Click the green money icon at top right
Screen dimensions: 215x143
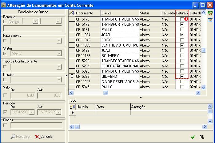point(210,13)
